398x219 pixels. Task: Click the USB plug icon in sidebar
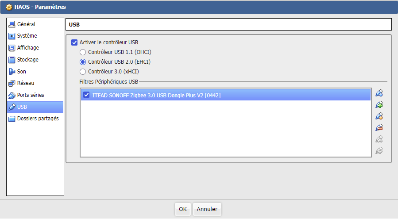tap(12, 107)
